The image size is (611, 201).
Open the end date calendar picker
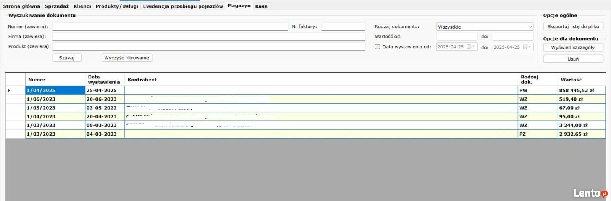click(529, 47)
